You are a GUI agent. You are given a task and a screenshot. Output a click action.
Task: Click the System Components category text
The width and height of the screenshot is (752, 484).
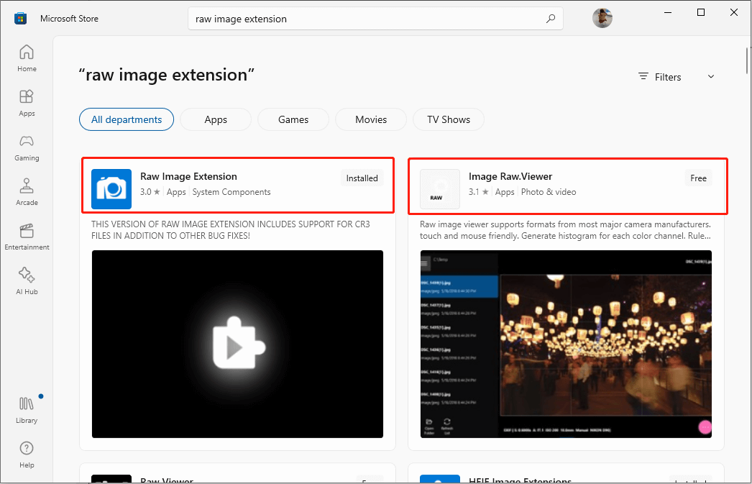231,192
